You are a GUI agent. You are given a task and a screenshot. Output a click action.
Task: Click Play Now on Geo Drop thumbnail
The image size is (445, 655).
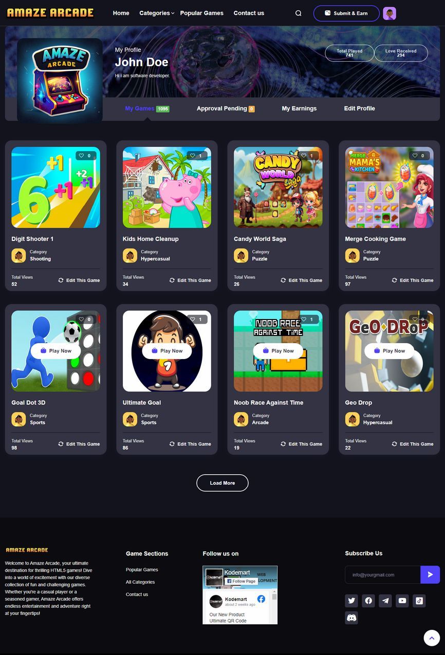[390, 351]
